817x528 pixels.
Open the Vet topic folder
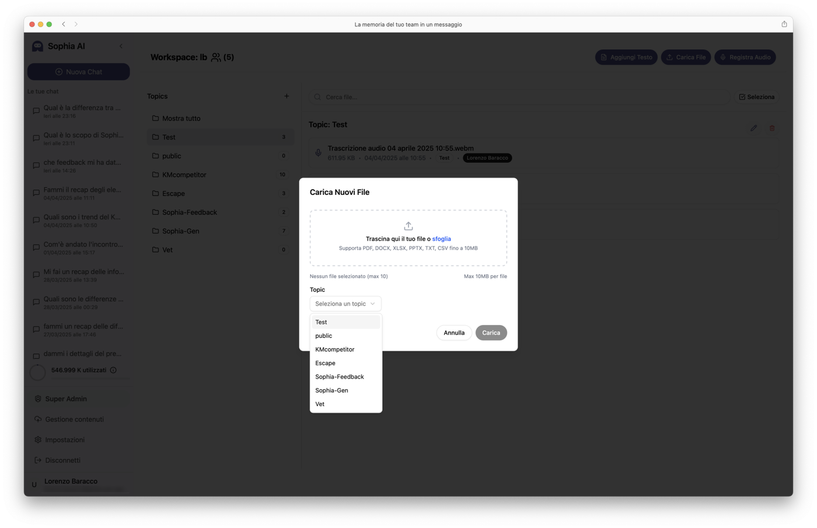(221, 250)
